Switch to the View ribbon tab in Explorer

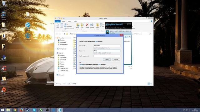75,21
